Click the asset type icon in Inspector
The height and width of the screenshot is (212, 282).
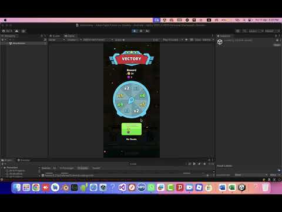220,42
